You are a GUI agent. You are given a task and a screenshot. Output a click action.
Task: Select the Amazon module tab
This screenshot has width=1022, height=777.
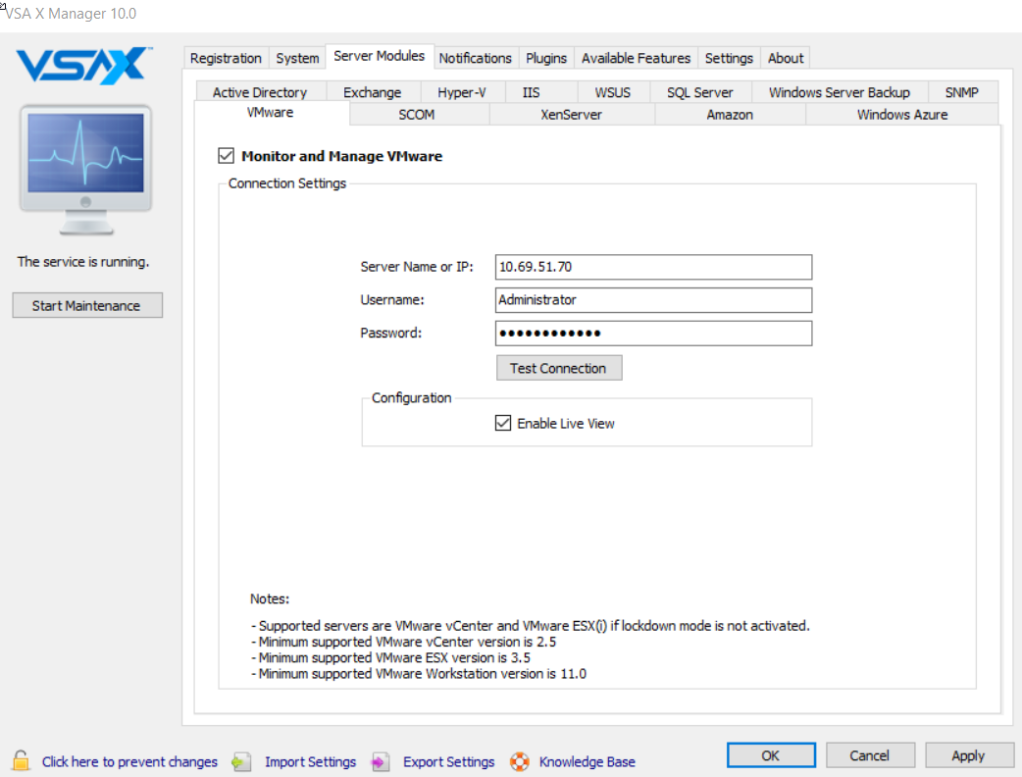730,115
